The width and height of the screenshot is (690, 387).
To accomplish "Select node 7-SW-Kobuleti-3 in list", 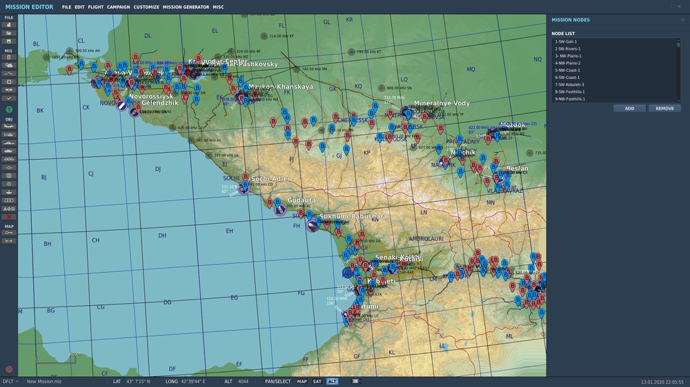I will (570, 85).
